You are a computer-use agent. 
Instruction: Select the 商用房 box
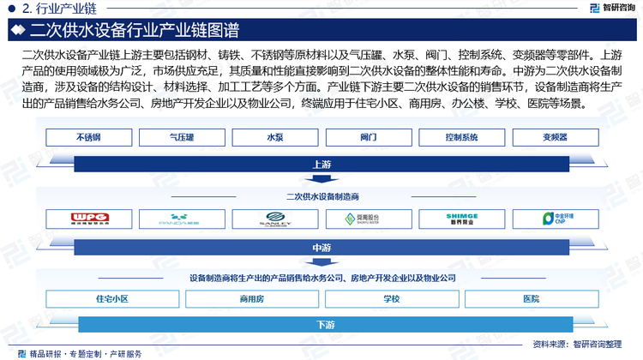(x=252, y=299)
